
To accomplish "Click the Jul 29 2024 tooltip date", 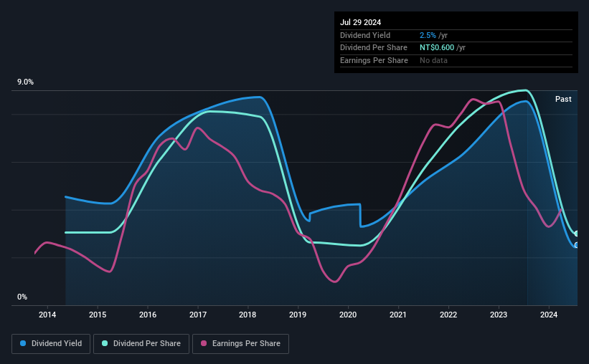I will (361, 22).
